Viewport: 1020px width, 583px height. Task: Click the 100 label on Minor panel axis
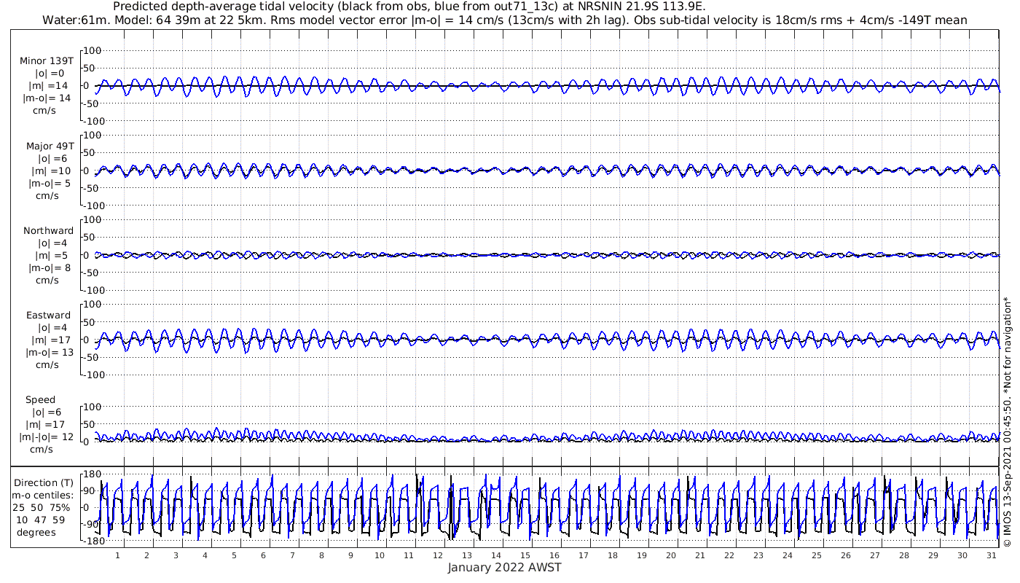(x=92, y=50)
